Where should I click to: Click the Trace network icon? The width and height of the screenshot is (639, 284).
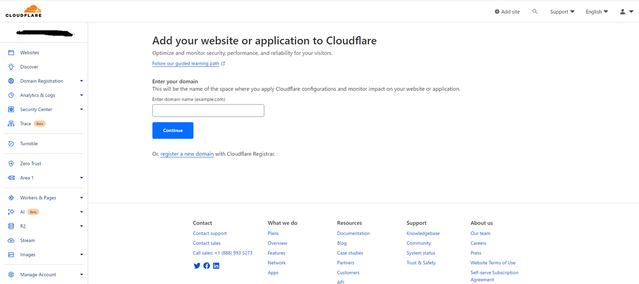[x=11, y=124]
